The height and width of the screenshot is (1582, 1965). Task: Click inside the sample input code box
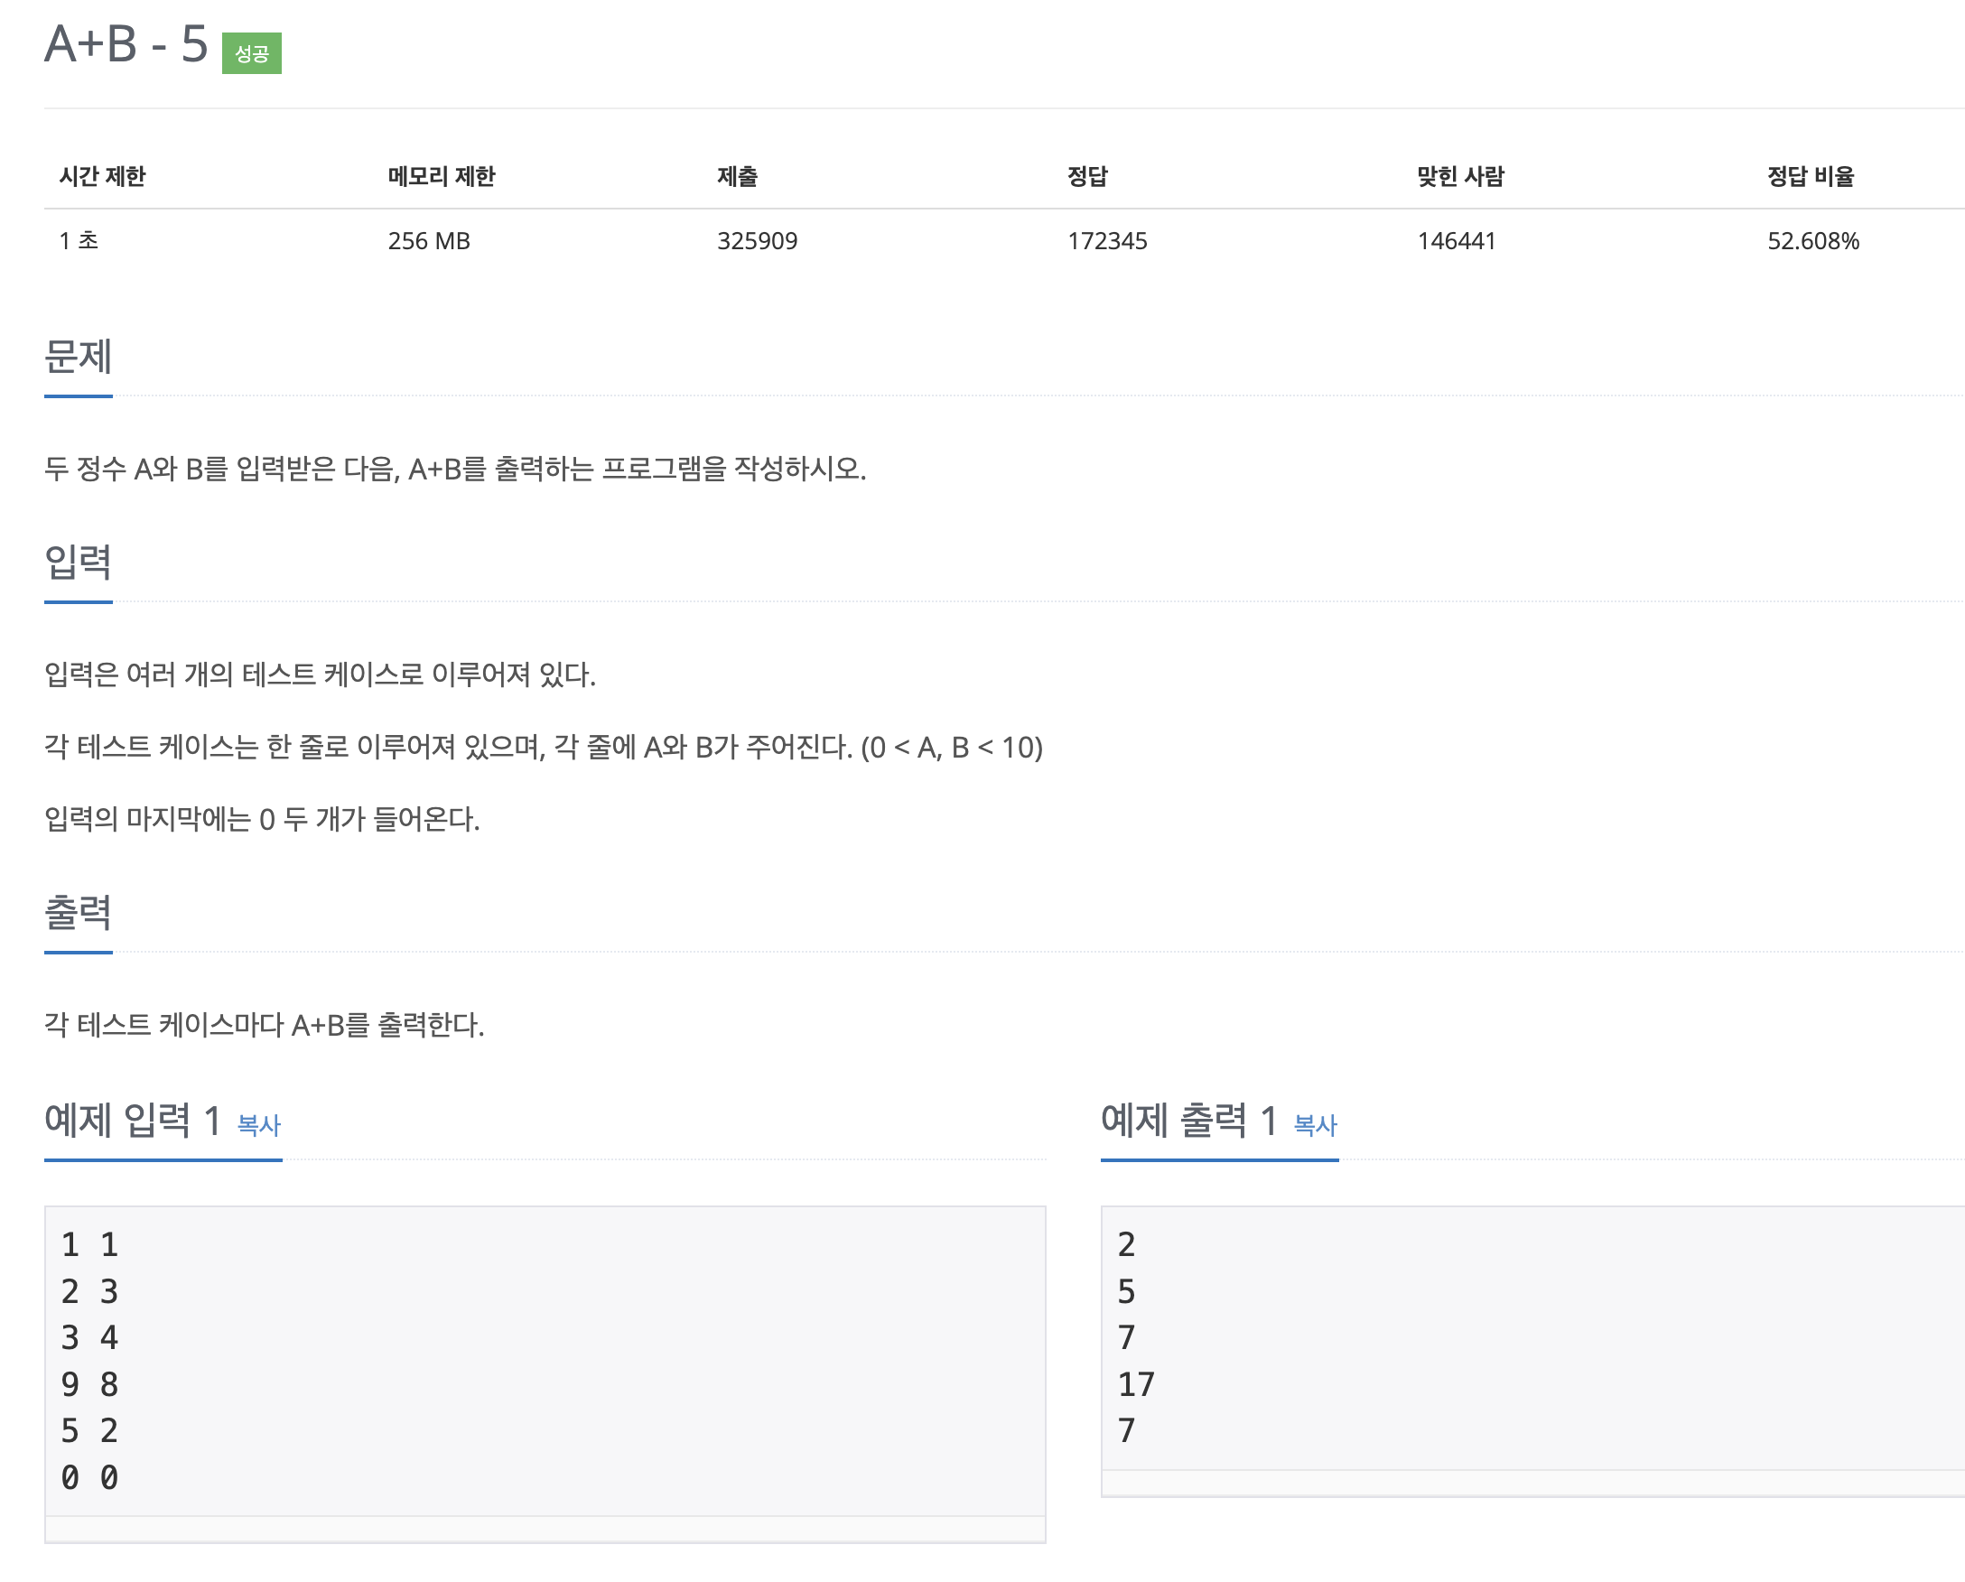point(545,1361)
